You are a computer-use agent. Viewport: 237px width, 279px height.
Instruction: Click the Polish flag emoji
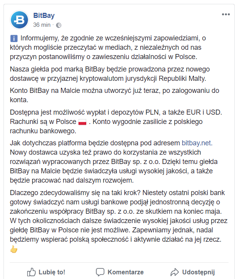82,122
